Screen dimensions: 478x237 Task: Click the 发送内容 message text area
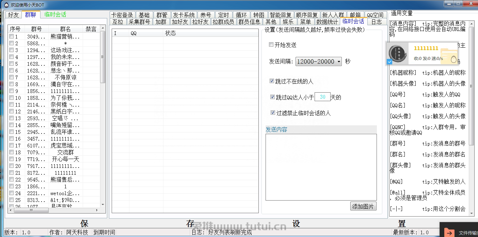pos(321,167)
